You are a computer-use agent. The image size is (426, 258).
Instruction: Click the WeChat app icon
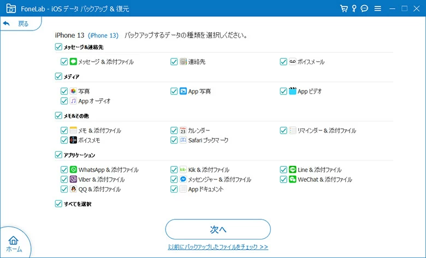point(293,179)
